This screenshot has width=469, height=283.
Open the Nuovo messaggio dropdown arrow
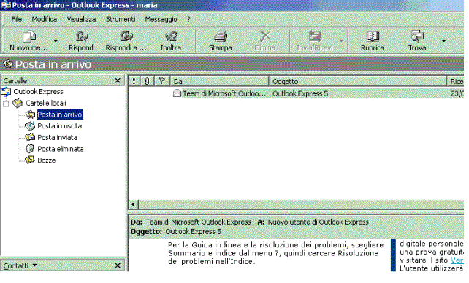click(56, 41)
